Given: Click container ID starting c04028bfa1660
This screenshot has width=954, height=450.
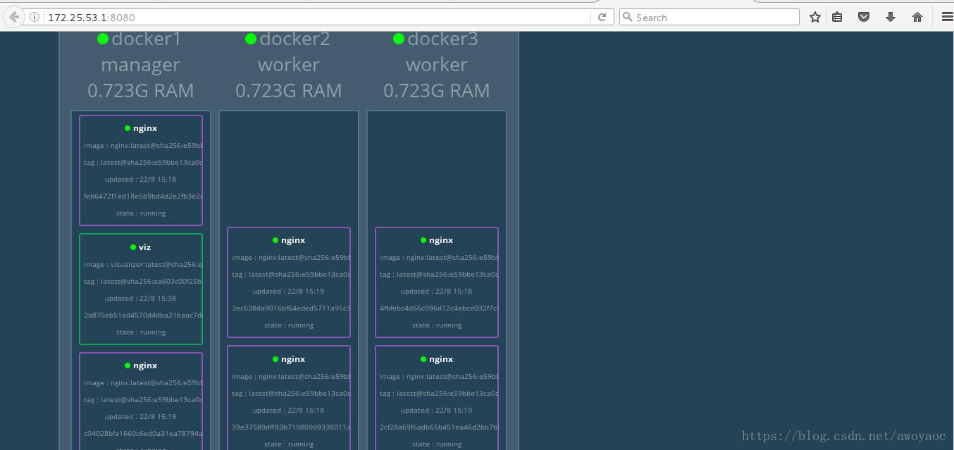Looking at the screenshot, I should tap(143, 434).
